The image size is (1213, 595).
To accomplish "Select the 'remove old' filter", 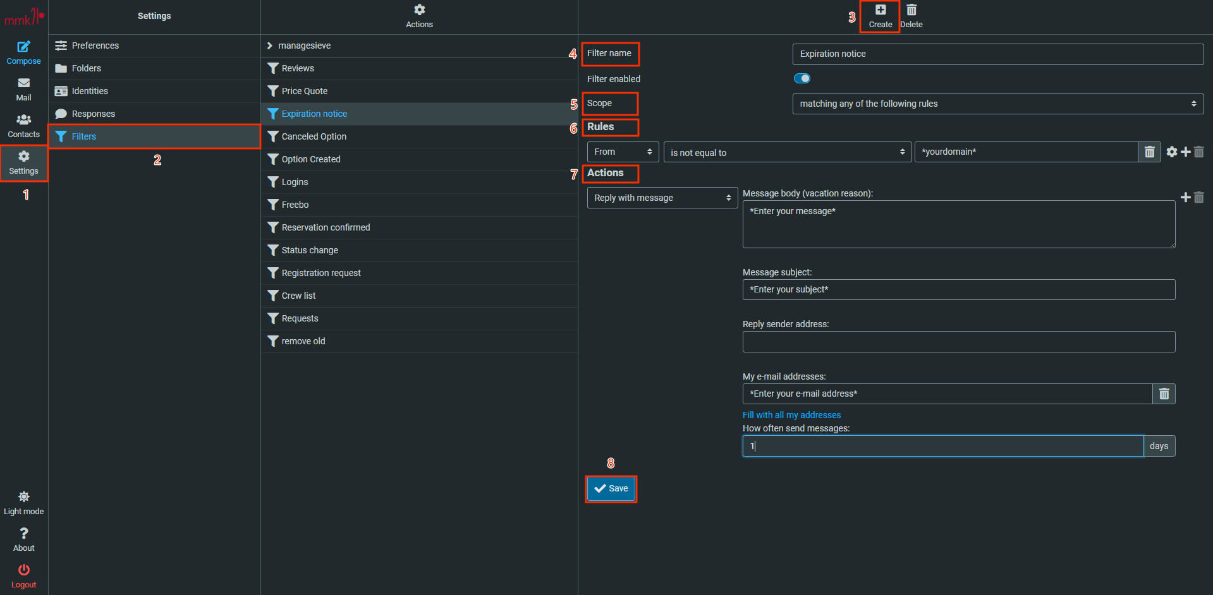I will pos(419,341).
